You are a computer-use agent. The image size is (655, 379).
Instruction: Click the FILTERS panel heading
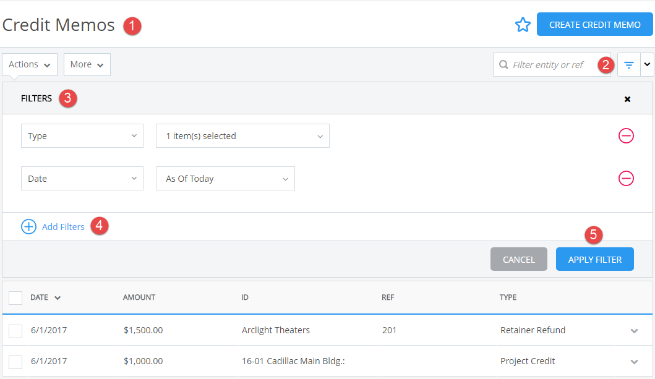pos(36,98)
